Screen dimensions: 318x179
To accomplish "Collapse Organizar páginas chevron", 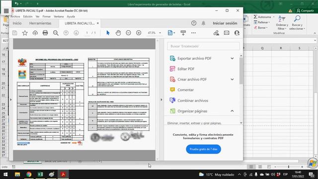I will click(232, 111).
